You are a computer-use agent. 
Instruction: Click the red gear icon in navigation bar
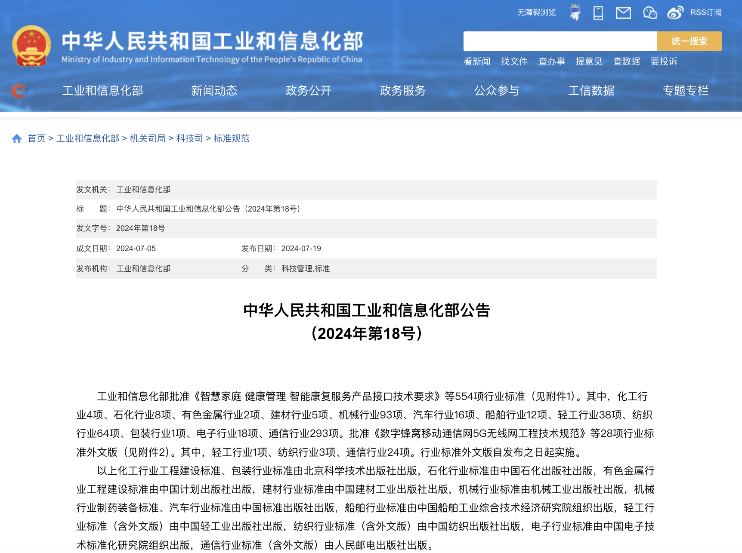pyautogui.click(x=19, y=91)
